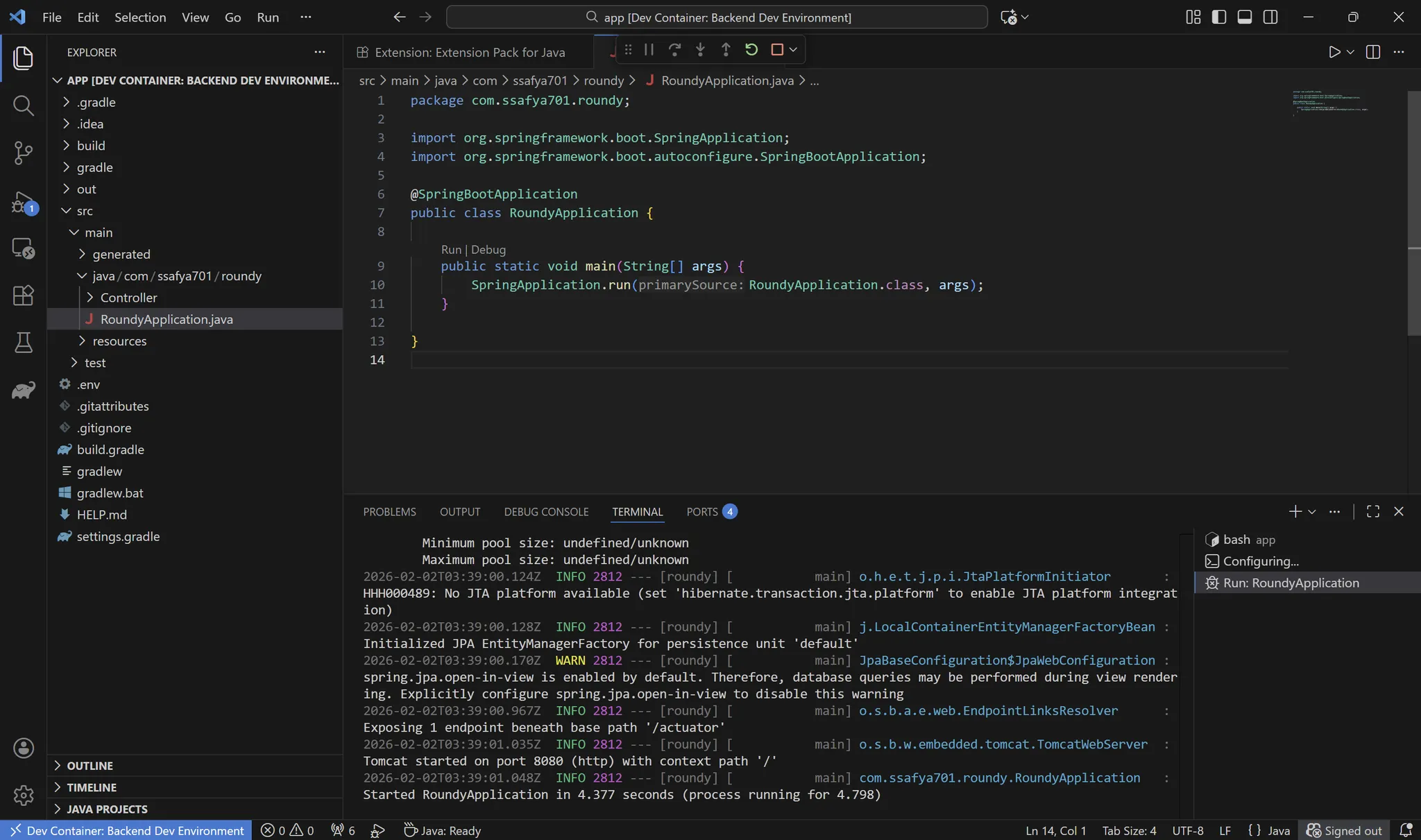Screen dimensions: 1421x840
Task: Open the Gradle elephant view
Action: [23, 390]
